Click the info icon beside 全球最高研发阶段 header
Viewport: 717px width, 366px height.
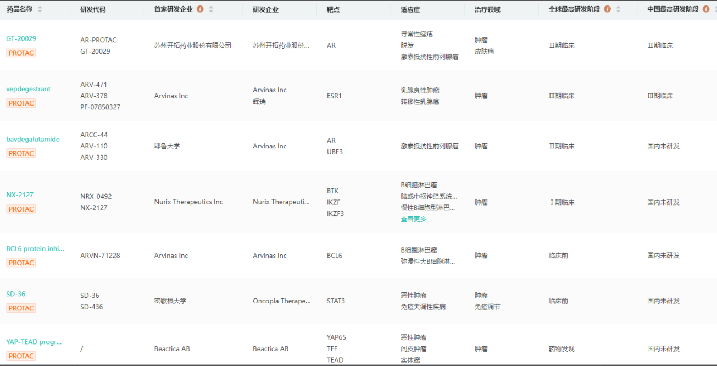(607, 9)
